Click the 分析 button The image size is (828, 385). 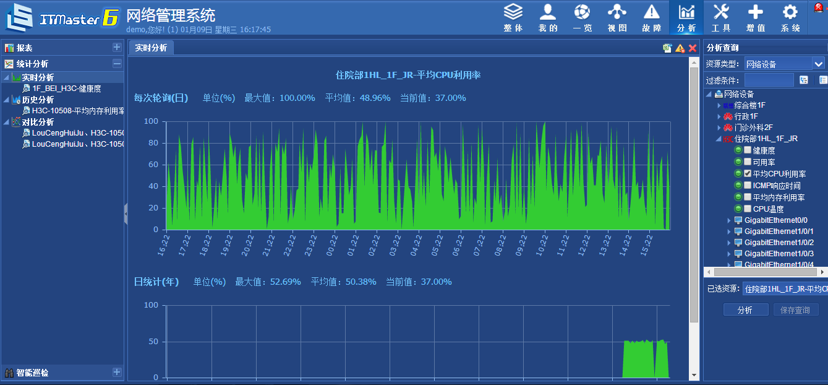tap(746, 310)
